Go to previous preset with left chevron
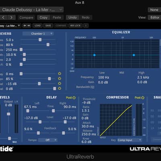 click(3, 17)
